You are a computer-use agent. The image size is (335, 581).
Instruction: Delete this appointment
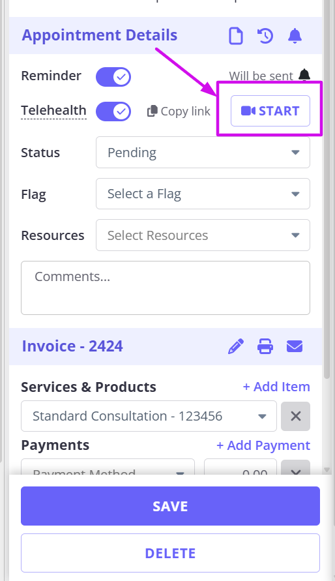click(x=170, y=553)
